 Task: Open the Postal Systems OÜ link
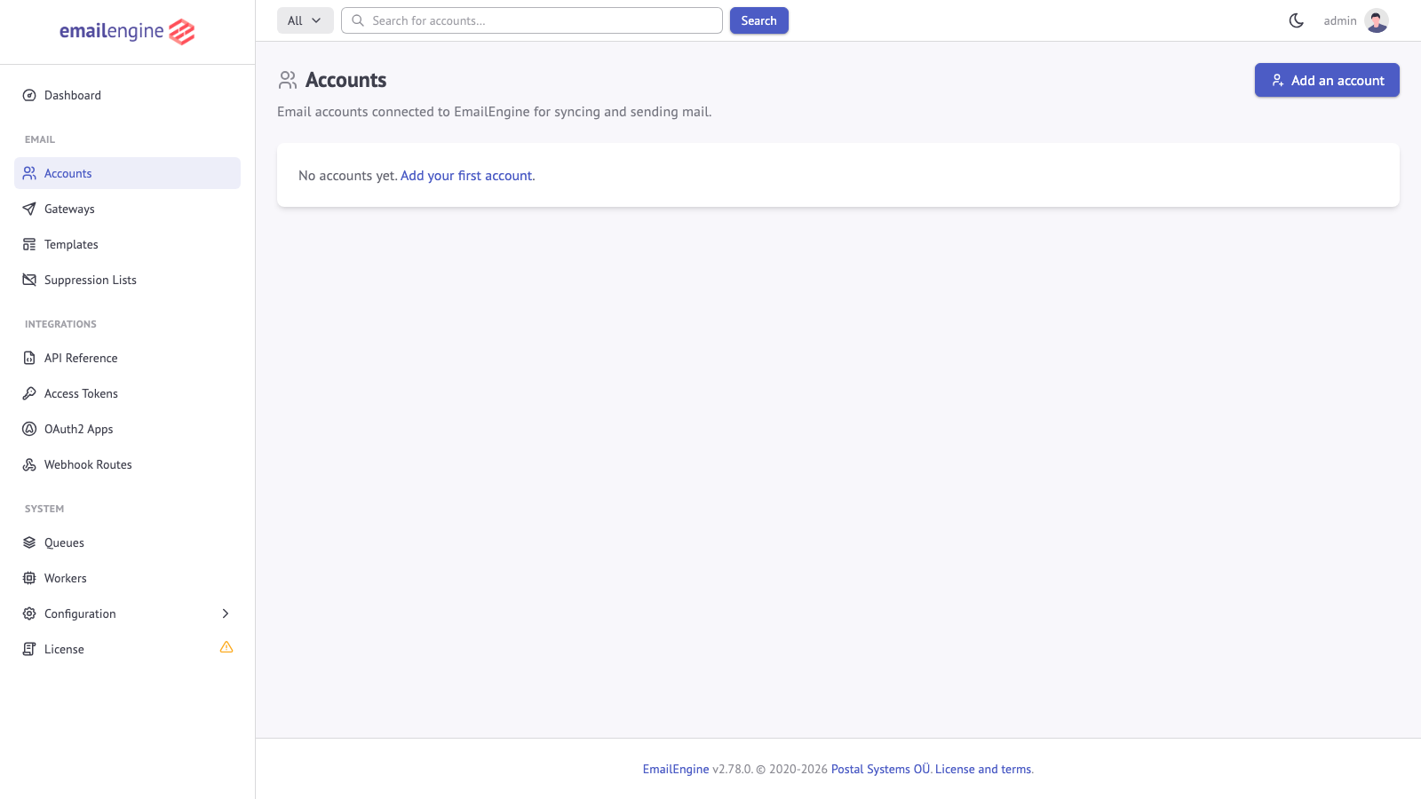click(x=880, y=769)
